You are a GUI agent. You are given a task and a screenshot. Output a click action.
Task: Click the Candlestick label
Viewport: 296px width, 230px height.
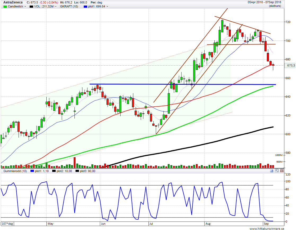click(x=15, y=6)
